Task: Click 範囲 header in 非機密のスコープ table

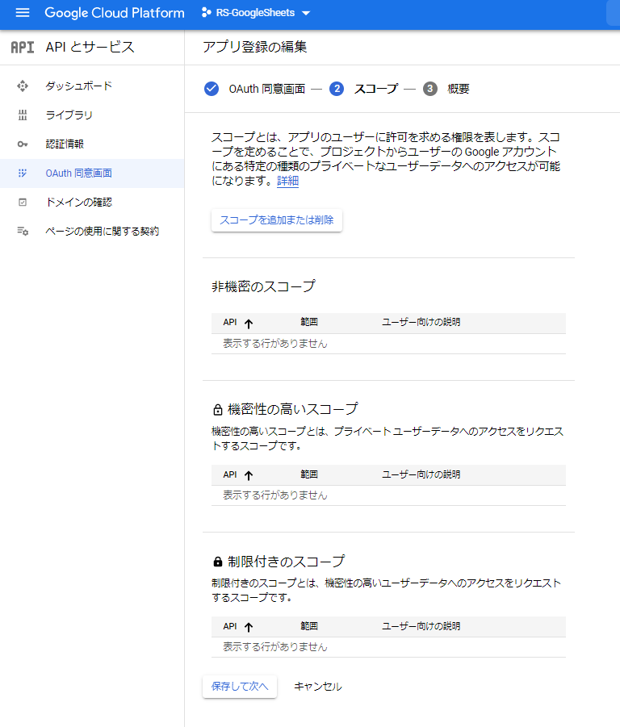Action: [x=309, y=322]
